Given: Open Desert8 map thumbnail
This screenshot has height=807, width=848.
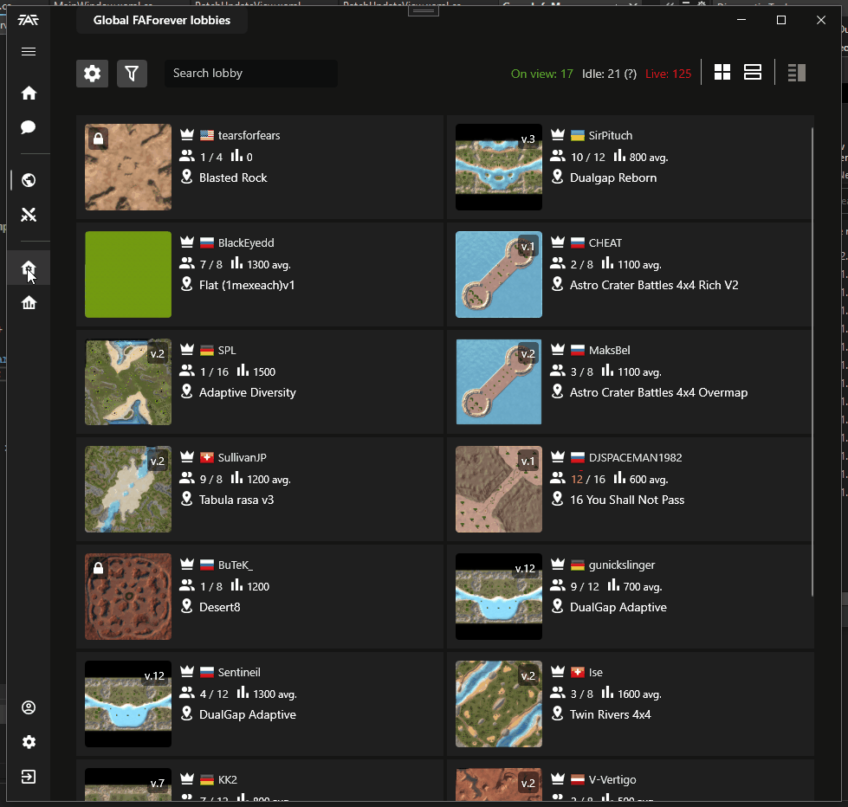Looking at the screenshot, I should click(x=128, y=597).
